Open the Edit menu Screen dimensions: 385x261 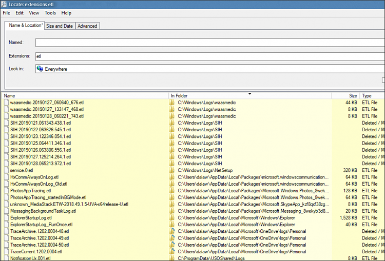[20, 13]
